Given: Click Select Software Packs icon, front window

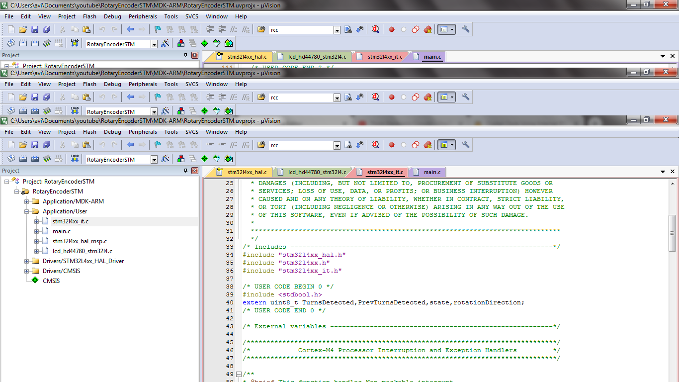Looking at the screenshot, I should 217,159.
